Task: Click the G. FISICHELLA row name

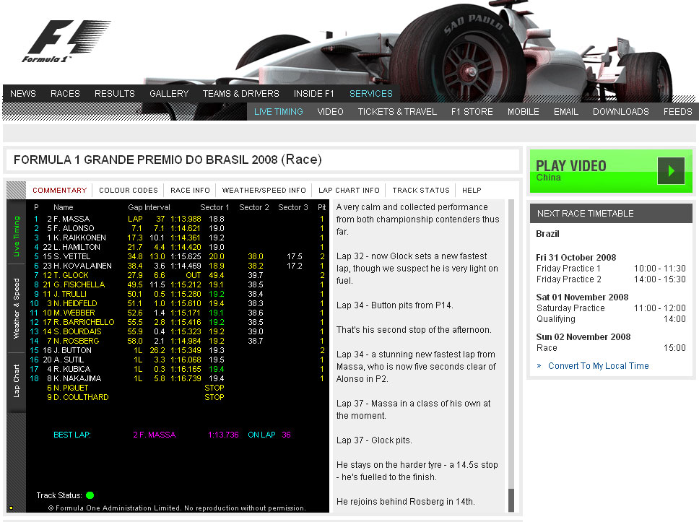Action: [x=79, y=284]
